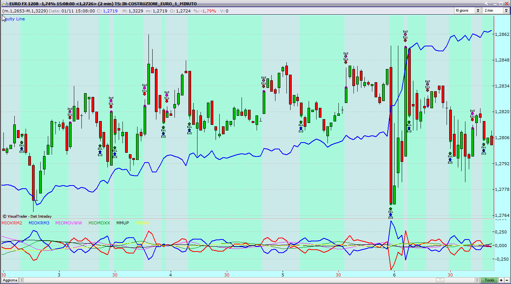This screenshot has height=284, width=511.
Task: Click the 1,2848 price axis label
Action: click(x=503, y=60)
